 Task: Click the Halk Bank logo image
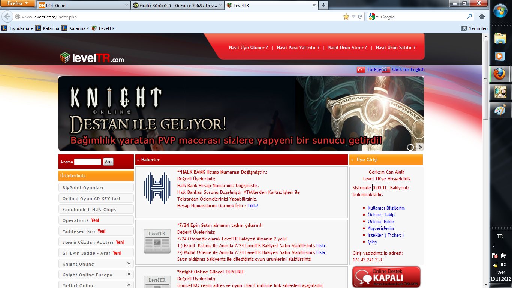click(157, 188)
